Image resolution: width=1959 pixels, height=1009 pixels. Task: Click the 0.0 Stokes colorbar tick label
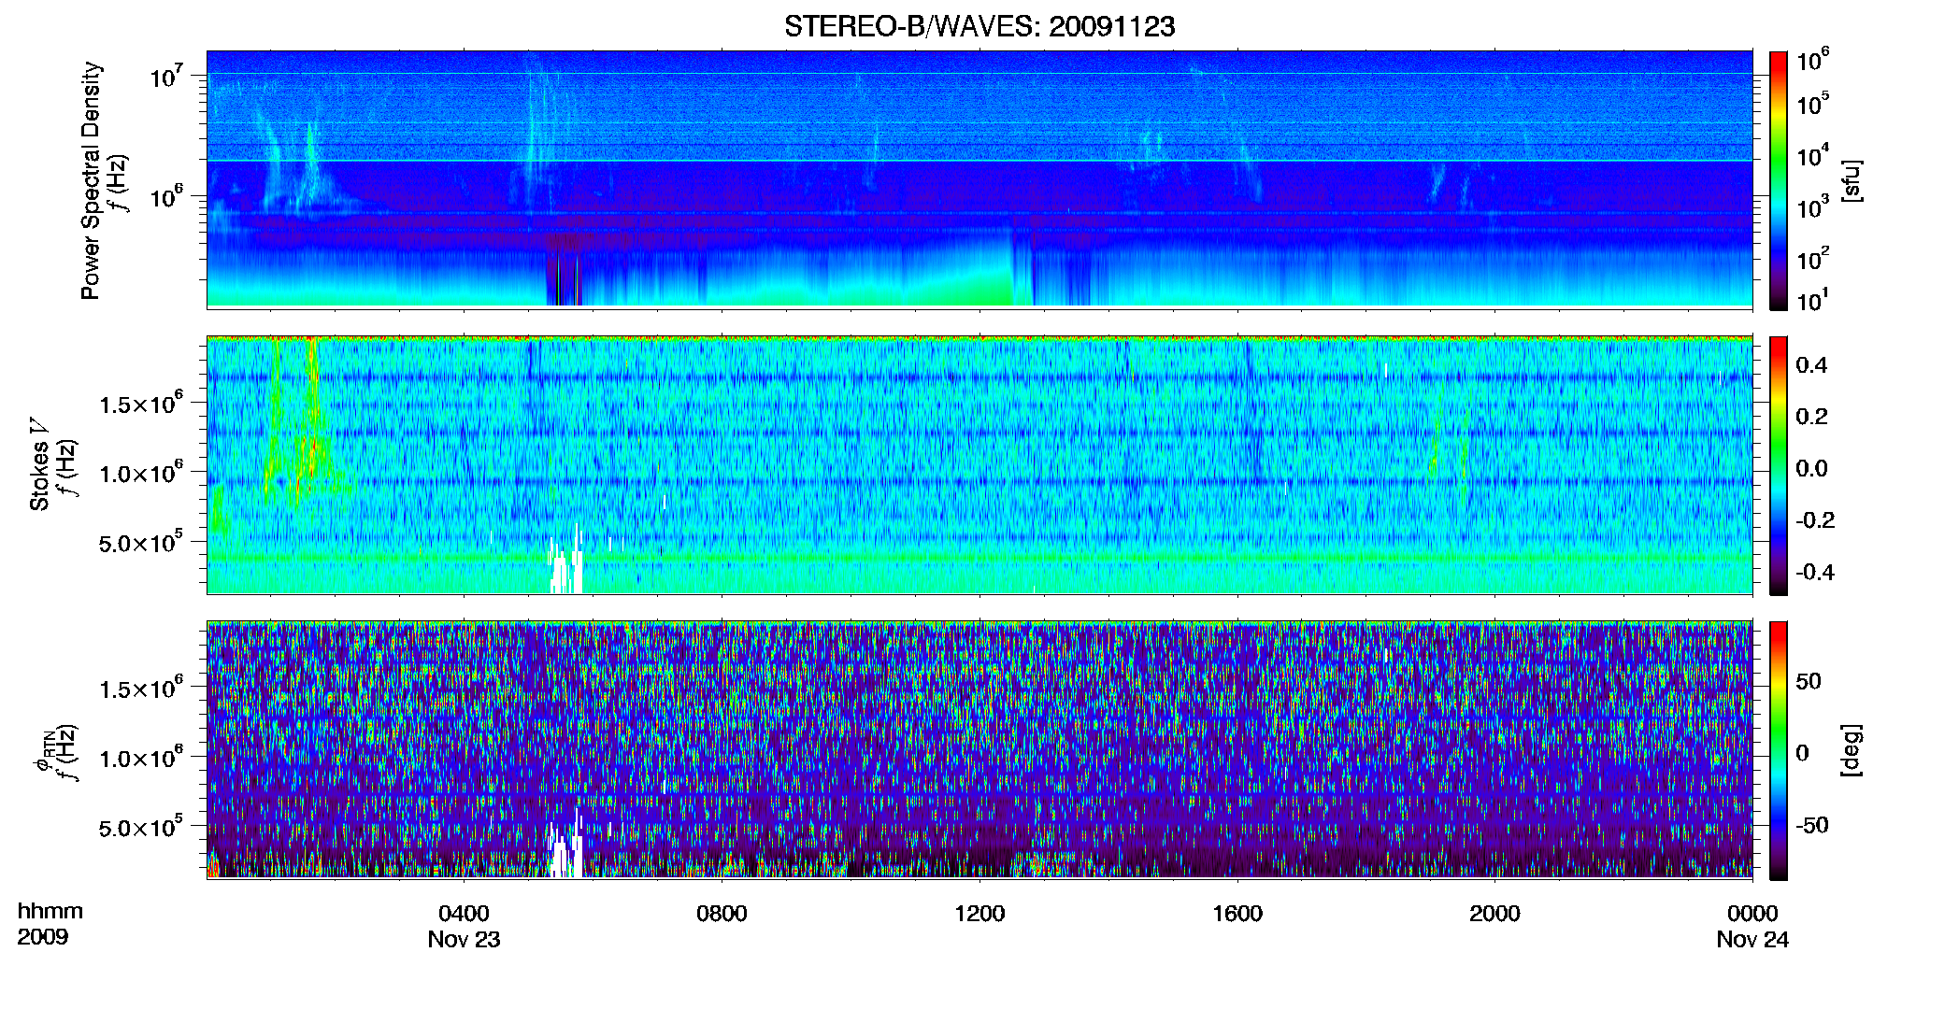click(x=1811, y=469)
